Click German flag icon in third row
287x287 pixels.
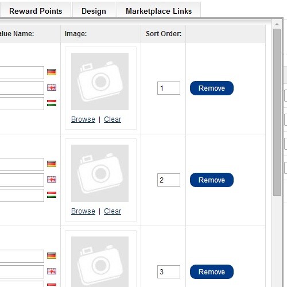(52, 256)
